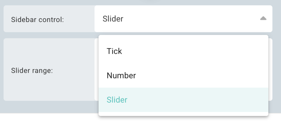Click the selected "Slider" value text in combo box
The image size is (281, 121).
click(113, 19)
